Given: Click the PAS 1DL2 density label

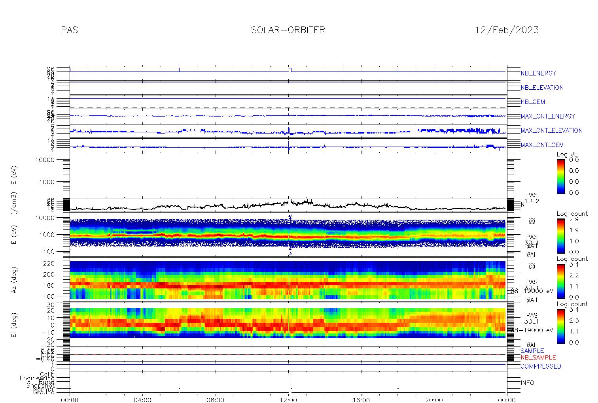Looking at the screenshot, I should click(532, 198).
